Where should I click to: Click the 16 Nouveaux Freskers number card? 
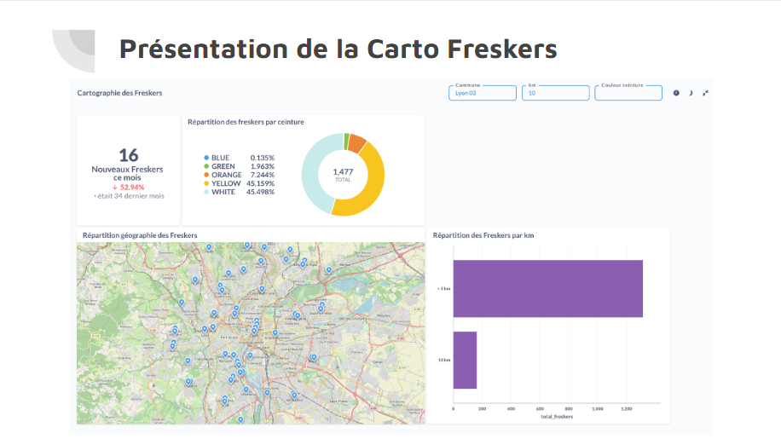click(x=128, y=155)
